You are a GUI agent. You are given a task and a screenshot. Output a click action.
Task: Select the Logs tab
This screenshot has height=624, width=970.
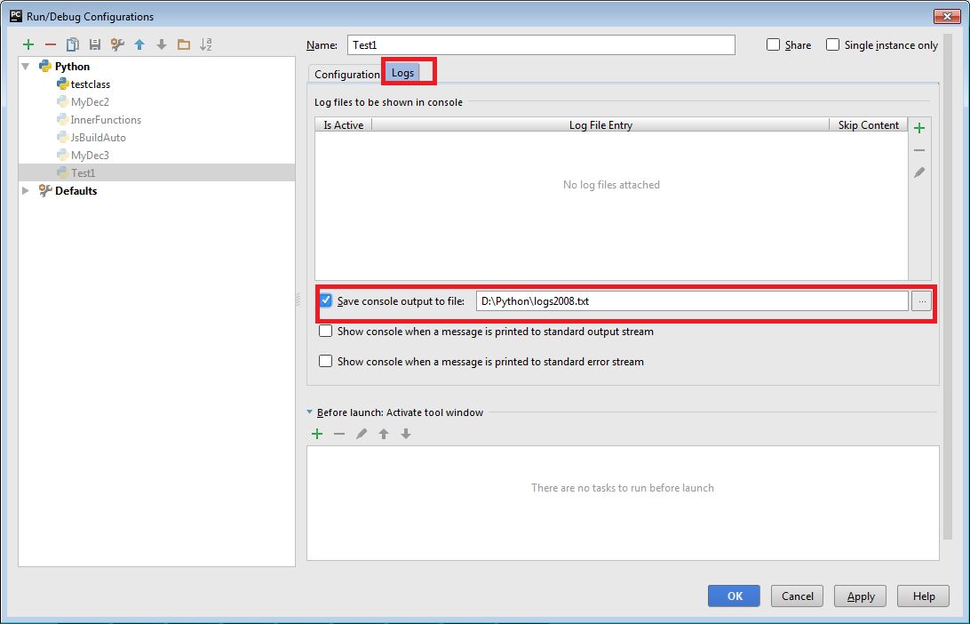click(402, 72)
